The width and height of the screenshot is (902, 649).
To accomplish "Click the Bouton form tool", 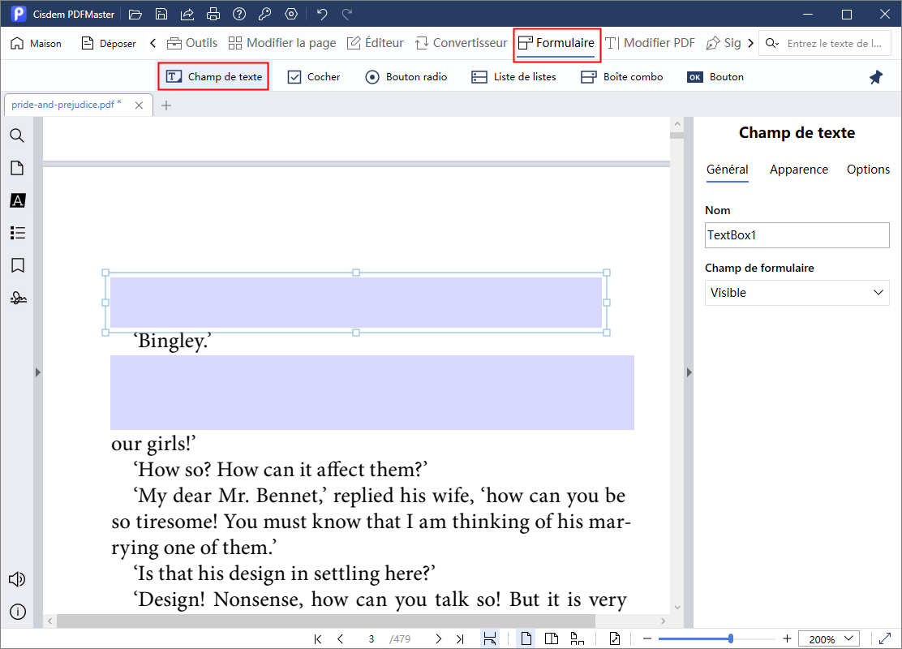I will click(x=715, y=77).
